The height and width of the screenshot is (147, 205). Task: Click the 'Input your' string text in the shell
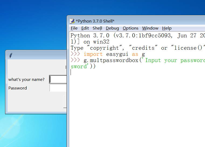[x=161, y=60]
